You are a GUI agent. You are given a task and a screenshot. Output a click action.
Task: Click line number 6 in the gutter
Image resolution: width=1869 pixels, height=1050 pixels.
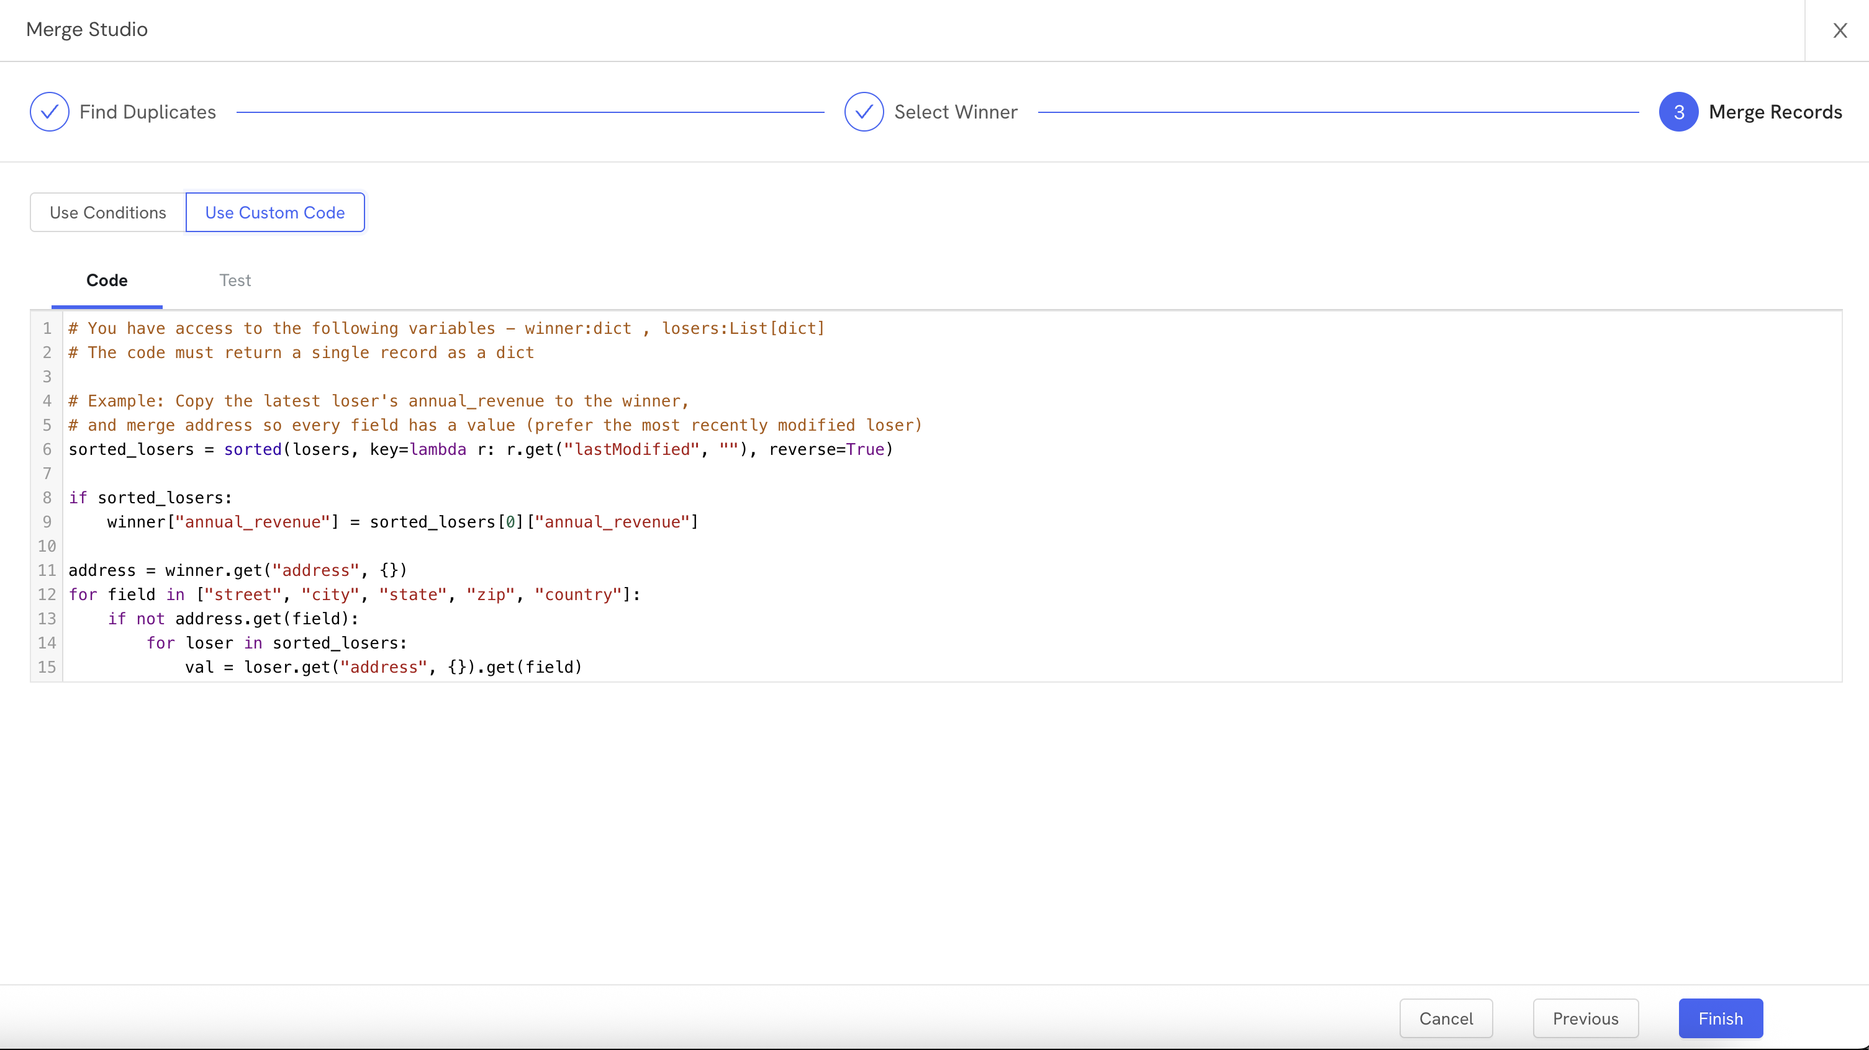[x=47, y=449]
